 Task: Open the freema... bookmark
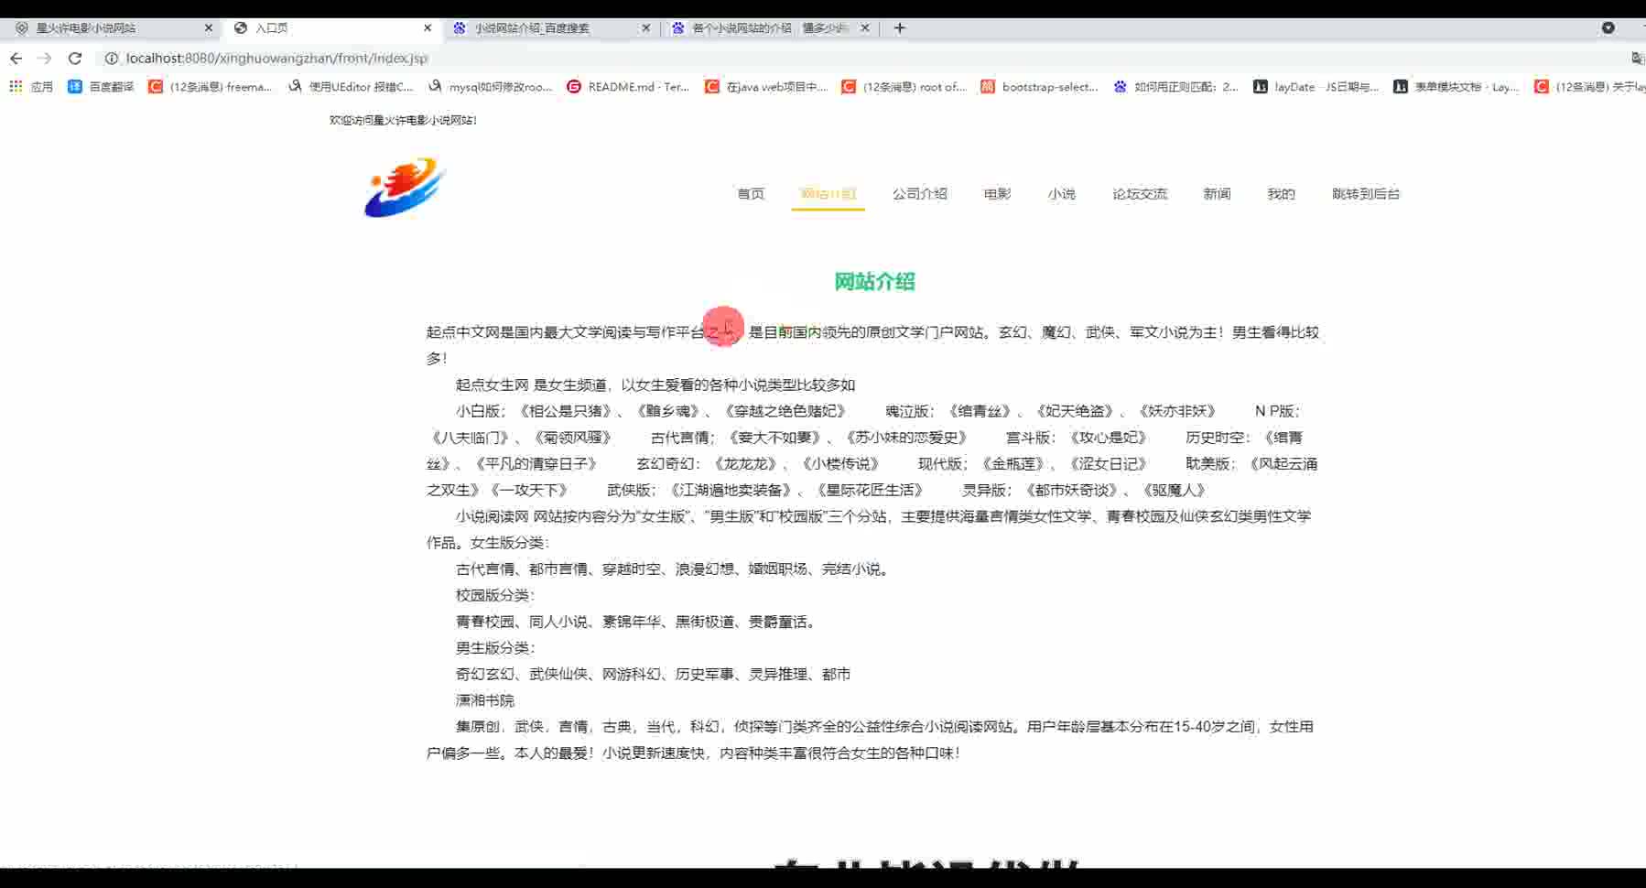point(211,87)
